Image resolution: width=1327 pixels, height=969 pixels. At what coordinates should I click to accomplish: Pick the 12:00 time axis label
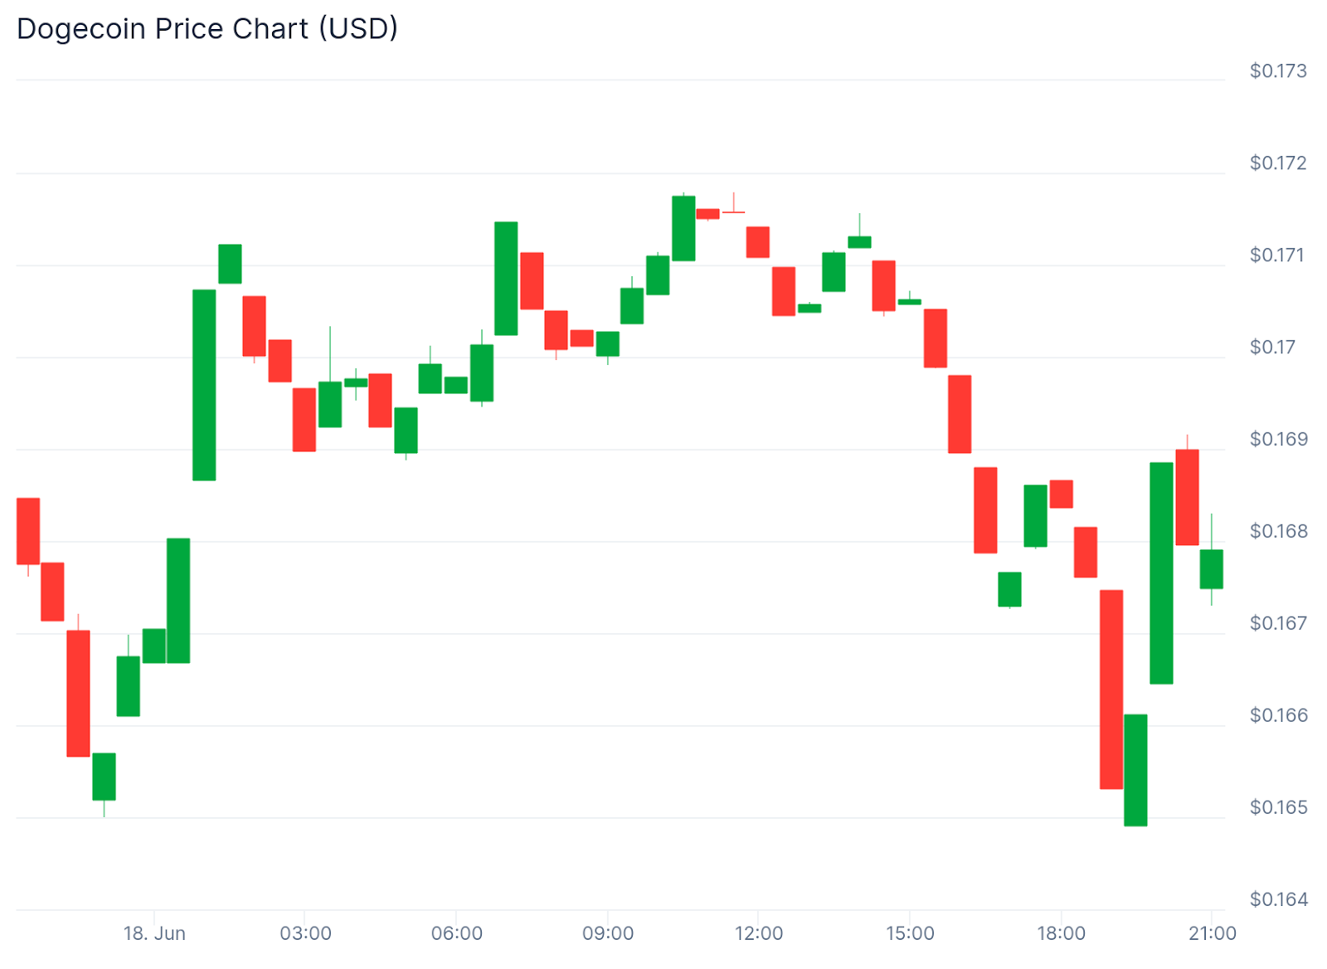tap(759, 933)
